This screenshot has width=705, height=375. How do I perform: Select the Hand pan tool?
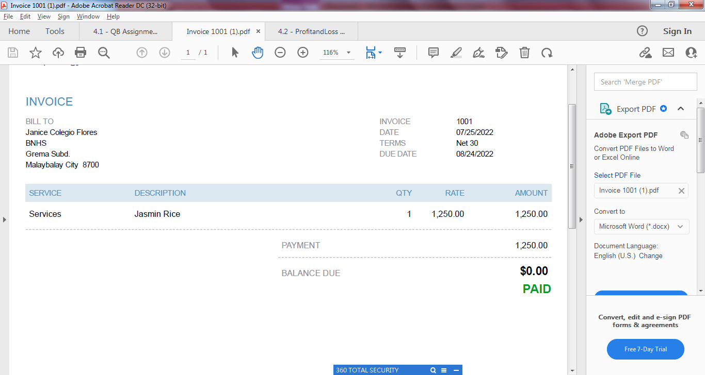coord(258,53)
